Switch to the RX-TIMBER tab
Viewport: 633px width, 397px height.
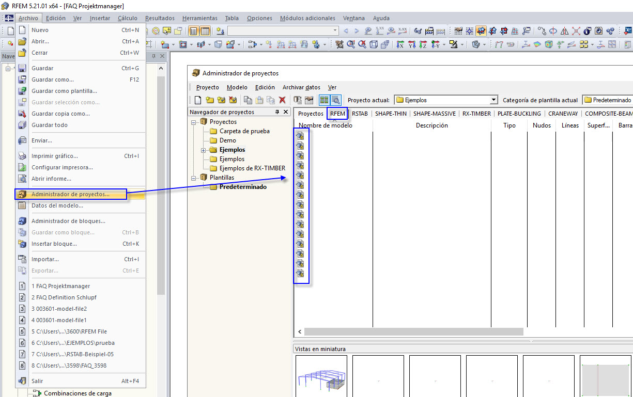click(x=476, y=114)
